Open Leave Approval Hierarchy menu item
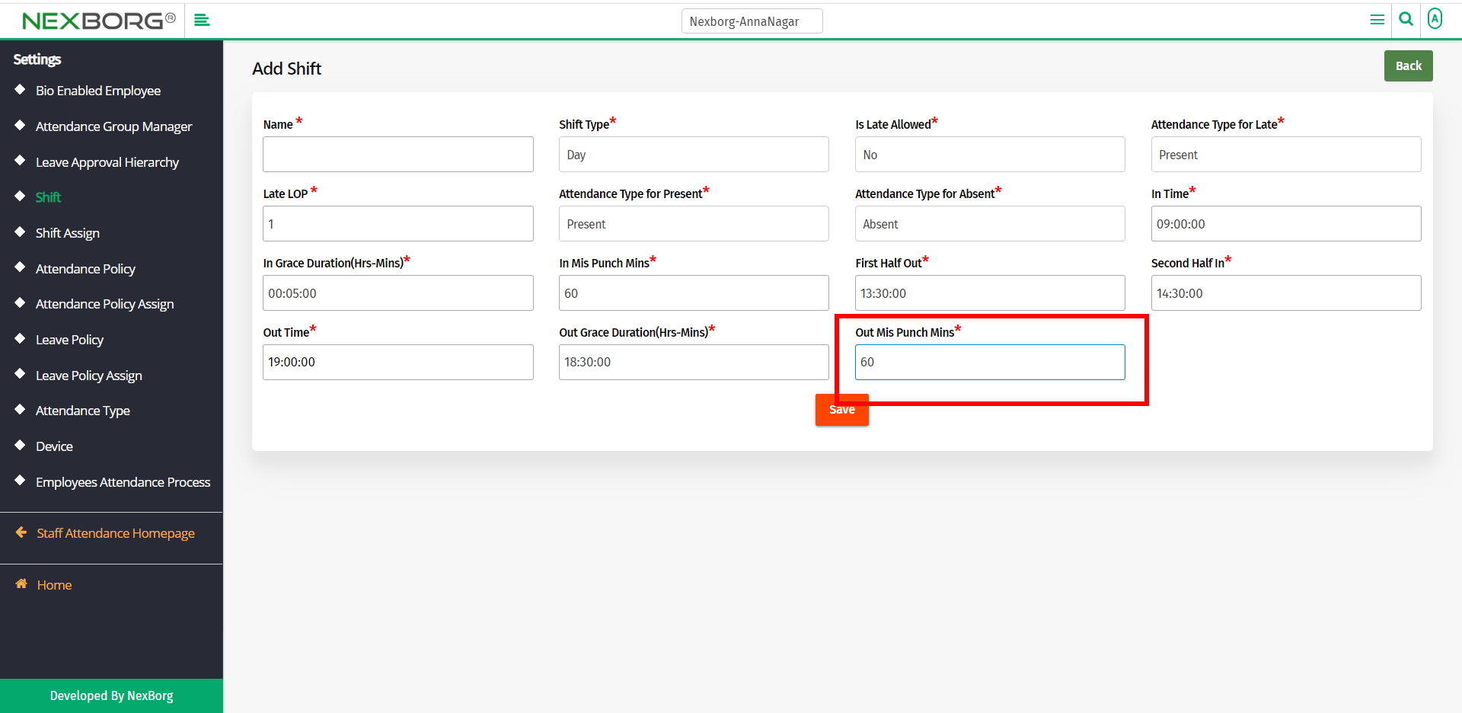1462x713 pixels. point(107,162)
